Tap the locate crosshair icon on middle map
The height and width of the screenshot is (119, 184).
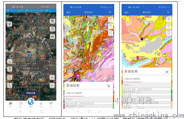111,26
